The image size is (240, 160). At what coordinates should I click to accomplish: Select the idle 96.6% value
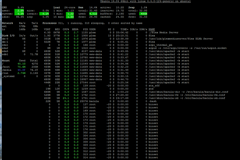[x=20, y=17]
